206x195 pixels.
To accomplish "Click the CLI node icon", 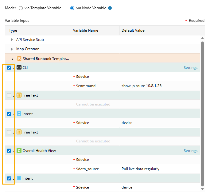I will [x=19, y=67].
